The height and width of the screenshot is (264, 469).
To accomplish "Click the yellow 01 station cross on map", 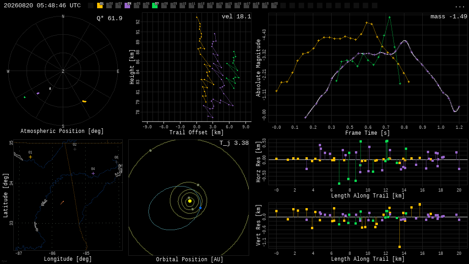I will tap(30, 157).
